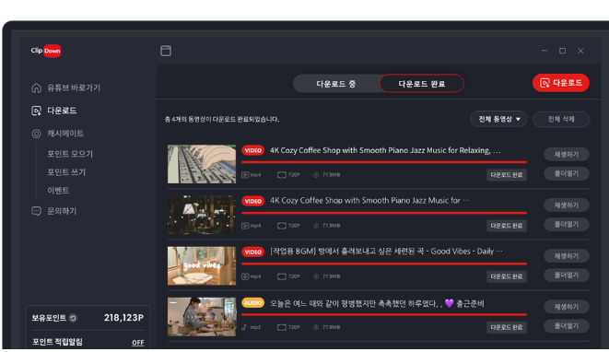Click 전체 삭제 button
Screen dimensions: 609x352
pos(561,119)
